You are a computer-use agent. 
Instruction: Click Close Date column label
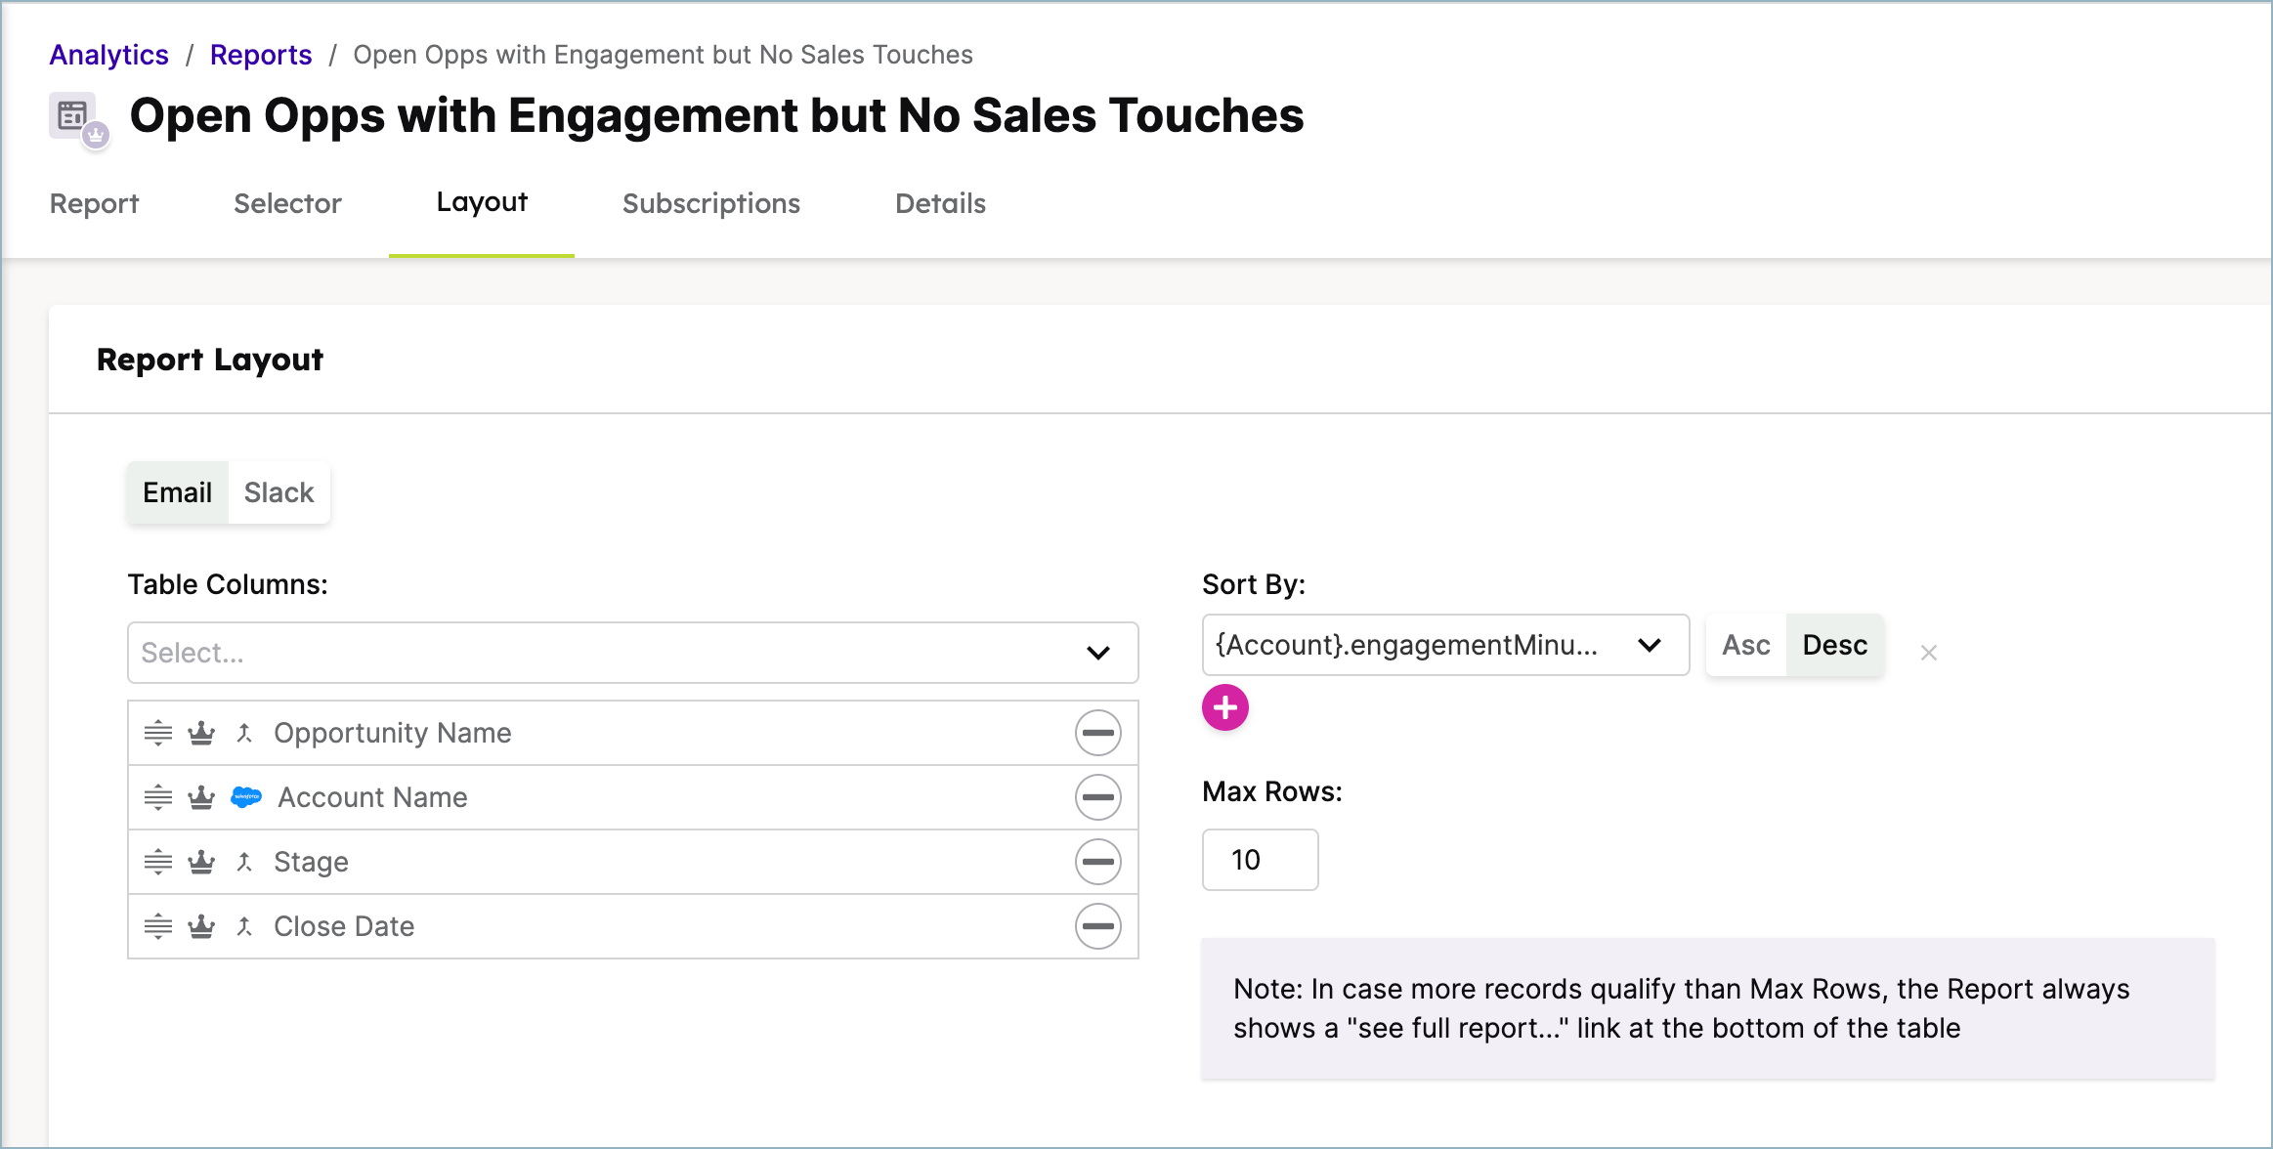(x=344, y=926)
